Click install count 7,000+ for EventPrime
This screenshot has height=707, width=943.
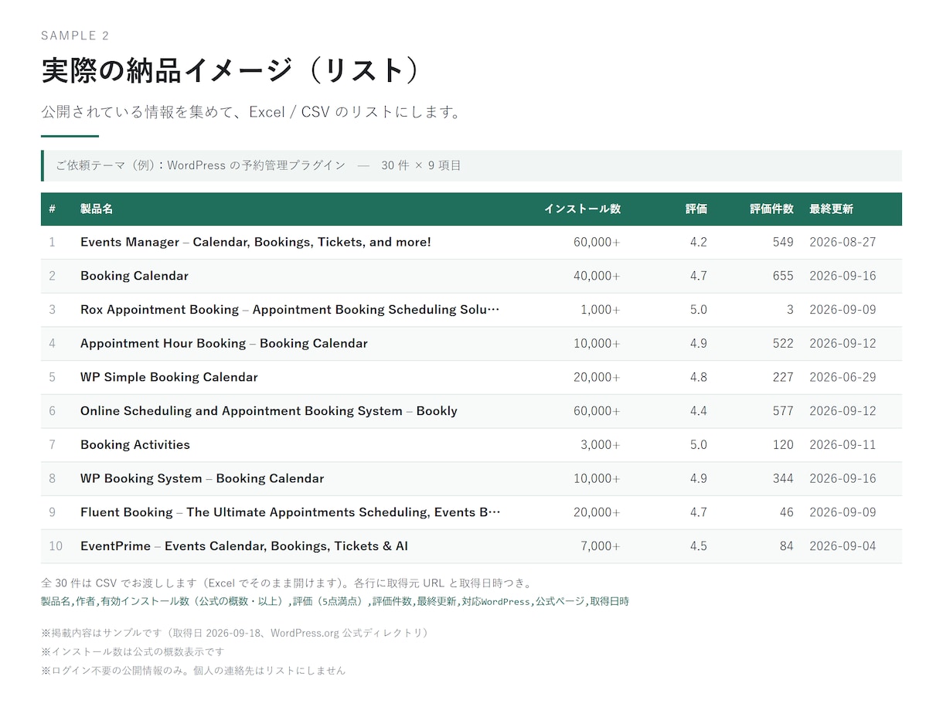[x=601, y=546]
